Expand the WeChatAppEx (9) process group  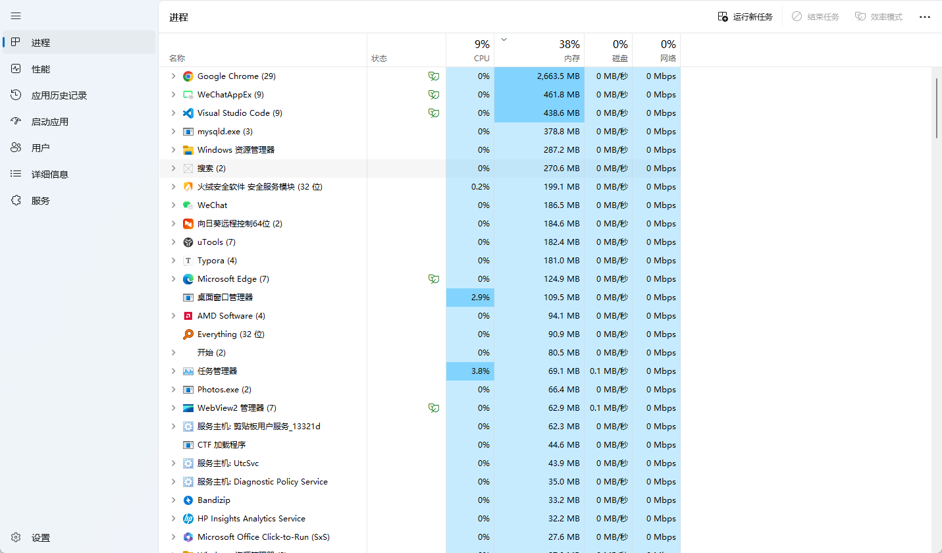point(173,95)
